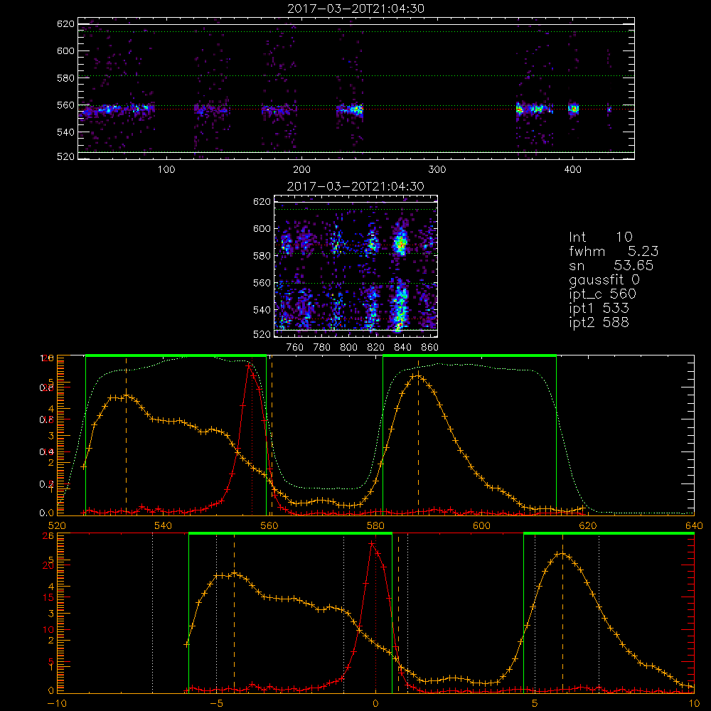
Task: Click the bright emission blob near x=400 in top spectrogram
Action: tap(574, 108)
